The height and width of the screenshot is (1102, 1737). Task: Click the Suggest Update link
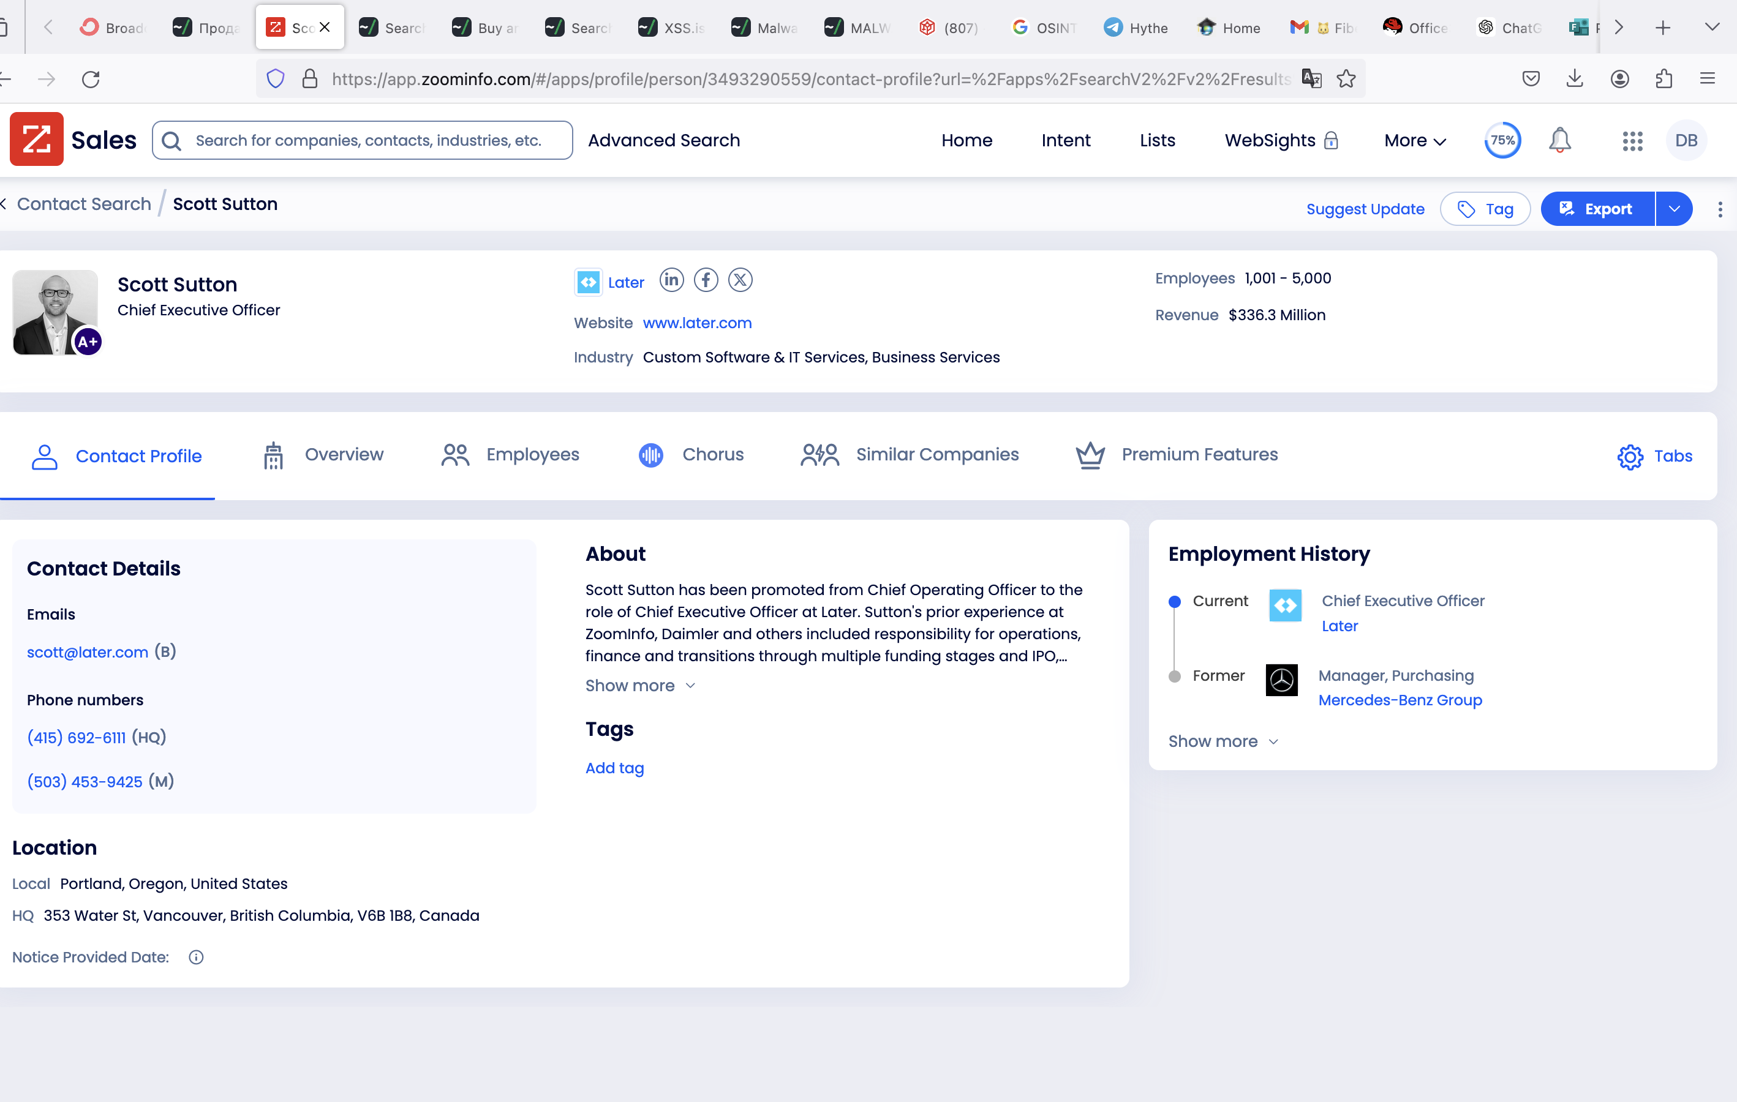1365,209
